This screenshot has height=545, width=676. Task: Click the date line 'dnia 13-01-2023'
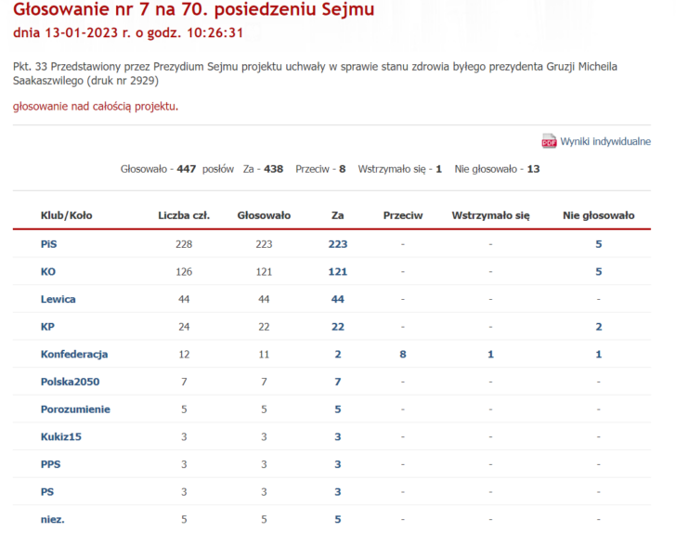click(x=128, y=32)
